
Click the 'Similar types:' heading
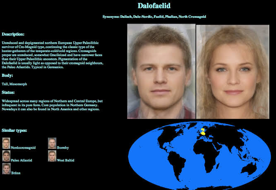tap(14, 131)
